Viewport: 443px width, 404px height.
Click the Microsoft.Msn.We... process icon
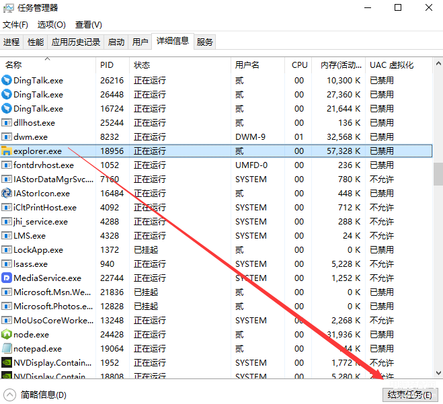pos(7,292)
